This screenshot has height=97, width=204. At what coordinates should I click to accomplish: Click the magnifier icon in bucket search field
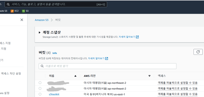tap(42, 66)
